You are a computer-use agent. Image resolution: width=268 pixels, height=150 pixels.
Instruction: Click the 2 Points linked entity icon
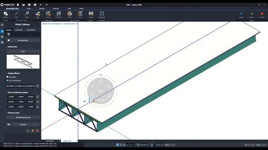point(59,15)
